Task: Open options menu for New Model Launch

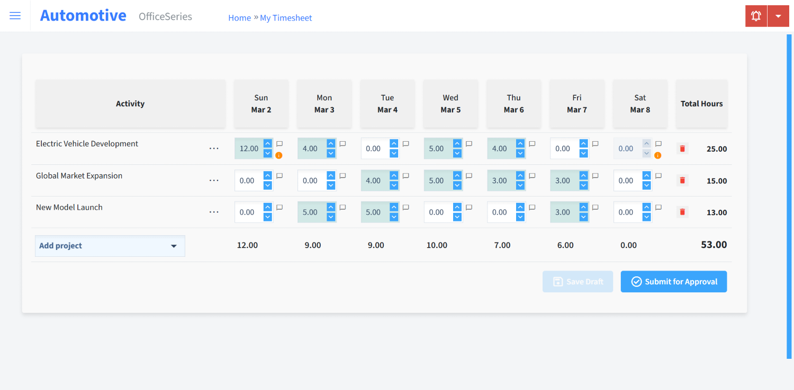Action: [x=214, y=212]
